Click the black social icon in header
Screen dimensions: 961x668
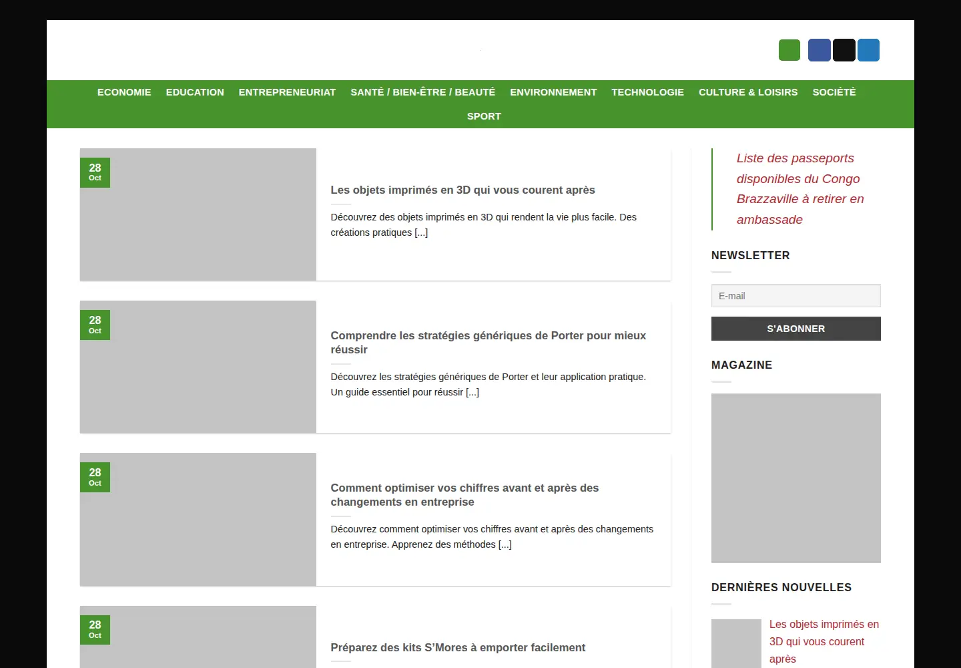(844, 50)
